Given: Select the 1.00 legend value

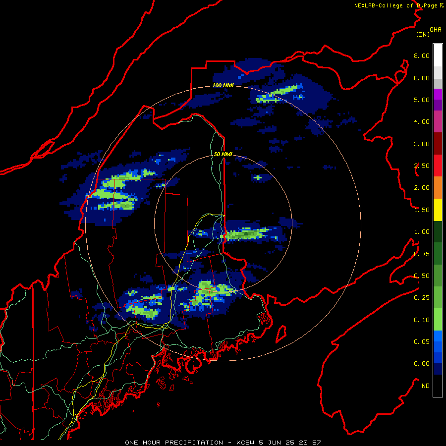Looking at the screenshot, I should (x=422, y=232).
